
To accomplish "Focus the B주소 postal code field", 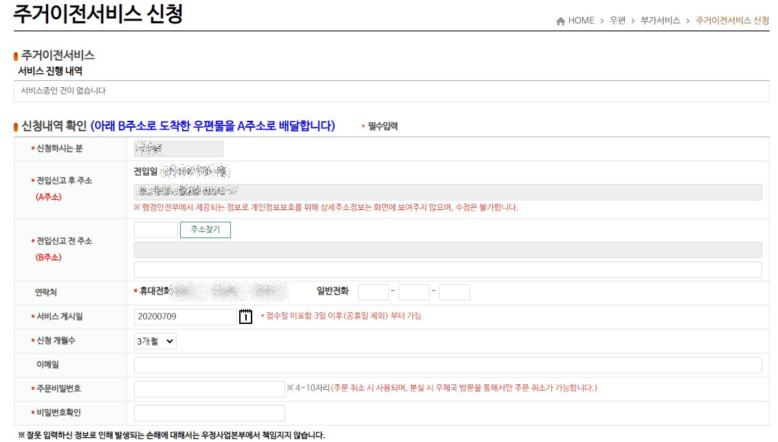I will (x=156, y=230).
